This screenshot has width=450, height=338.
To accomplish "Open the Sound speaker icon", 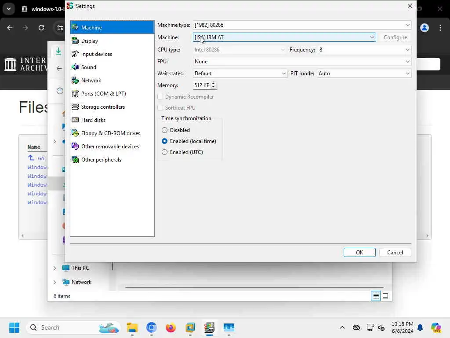I will [75, 67].
